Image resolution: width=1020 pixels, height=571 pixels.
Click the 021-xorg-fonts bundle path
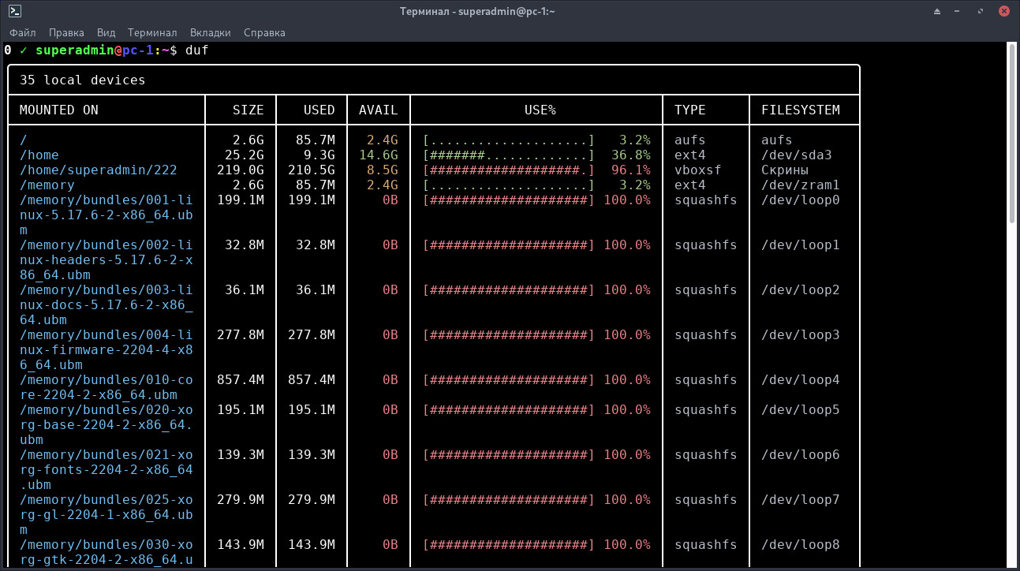[106, 469]
